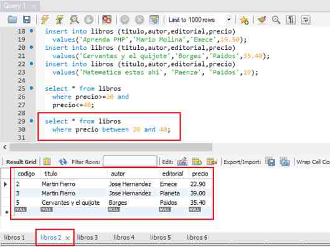Import records from file icon

point(285,161)
